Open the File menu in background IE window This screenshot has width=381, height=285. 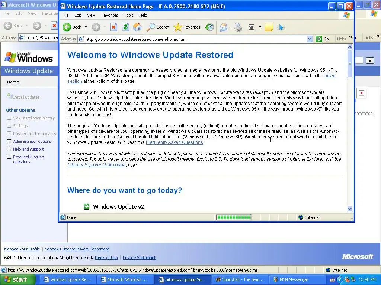tap(6, 13)
